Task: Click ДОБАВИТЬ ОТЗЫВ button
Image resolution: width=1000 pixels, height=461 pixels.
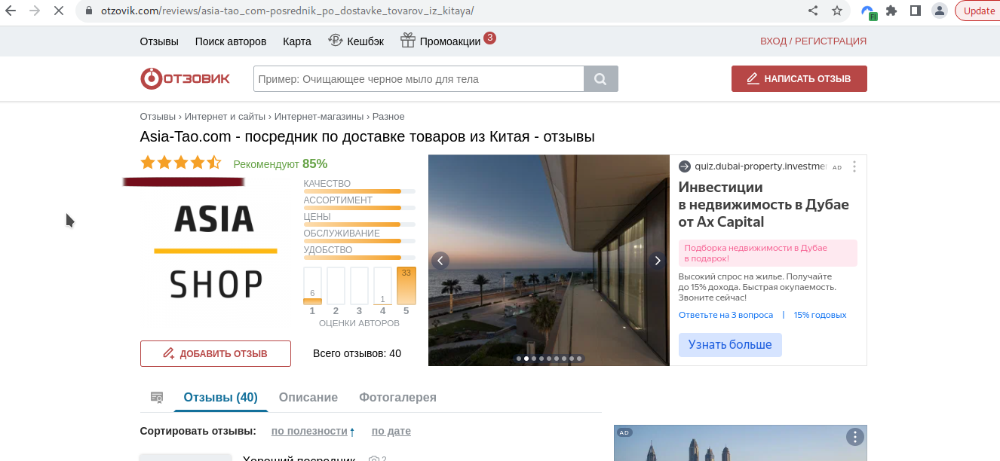Action: (216, 353)
